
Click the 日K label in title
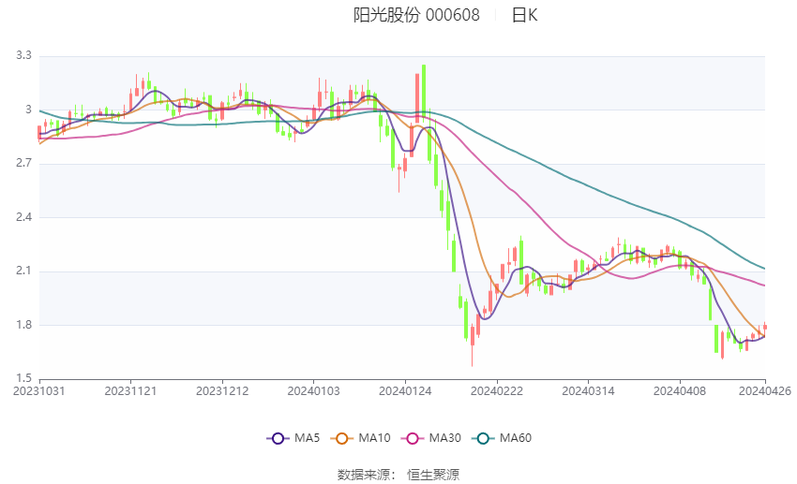click(524, 15)
